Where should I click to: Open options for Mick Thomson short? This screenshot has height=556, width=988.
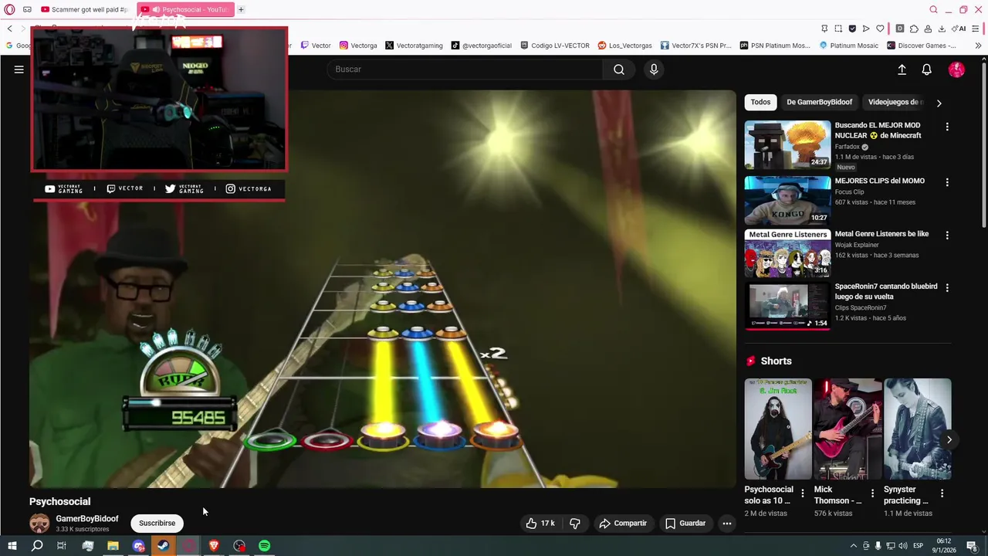[872, 493]
